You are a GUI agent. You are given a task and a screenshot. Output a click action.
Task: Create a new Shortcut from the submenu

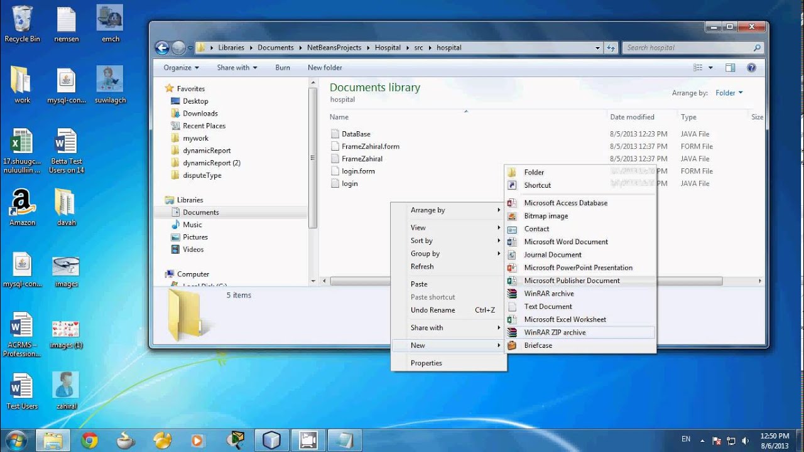(580, 185)
